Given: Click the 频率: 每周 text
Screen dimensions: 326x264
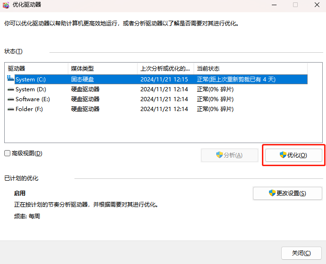Looking at the screenshot, I should pyautogui.click(x=27, y=216).
